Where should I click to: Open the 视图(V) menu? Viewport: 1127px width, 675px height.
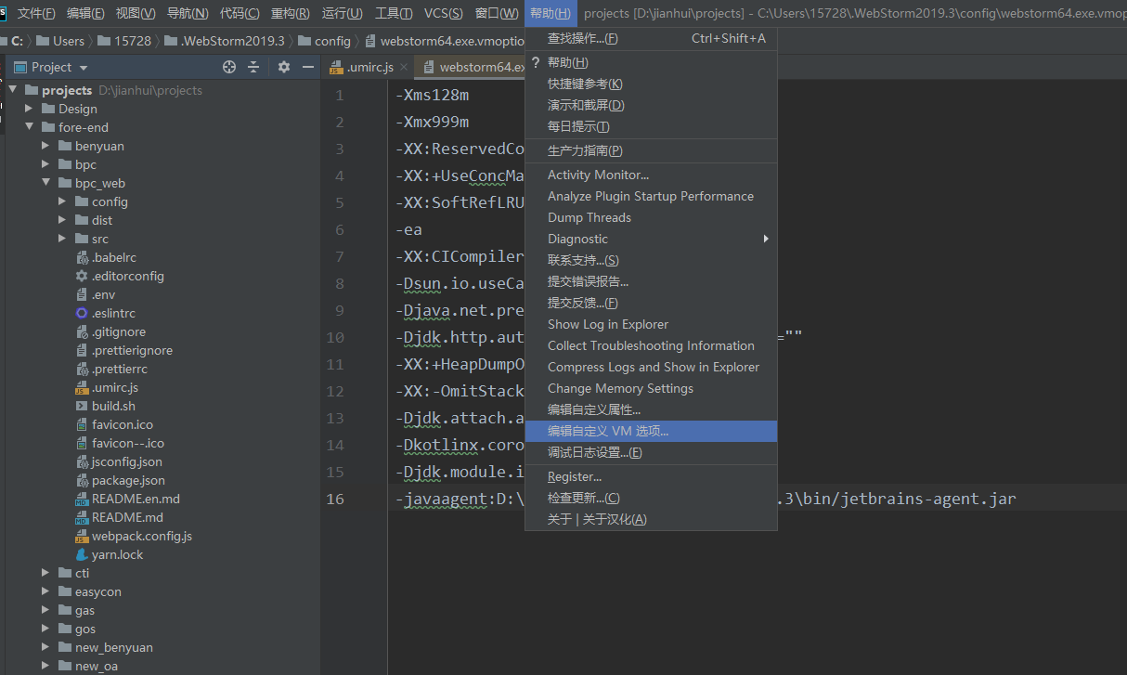pos(136,13)
